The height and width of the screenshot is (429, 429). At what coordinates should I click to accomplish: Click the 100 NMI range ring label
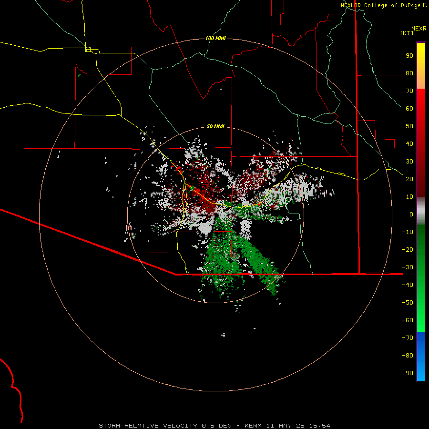click(215, 38)
